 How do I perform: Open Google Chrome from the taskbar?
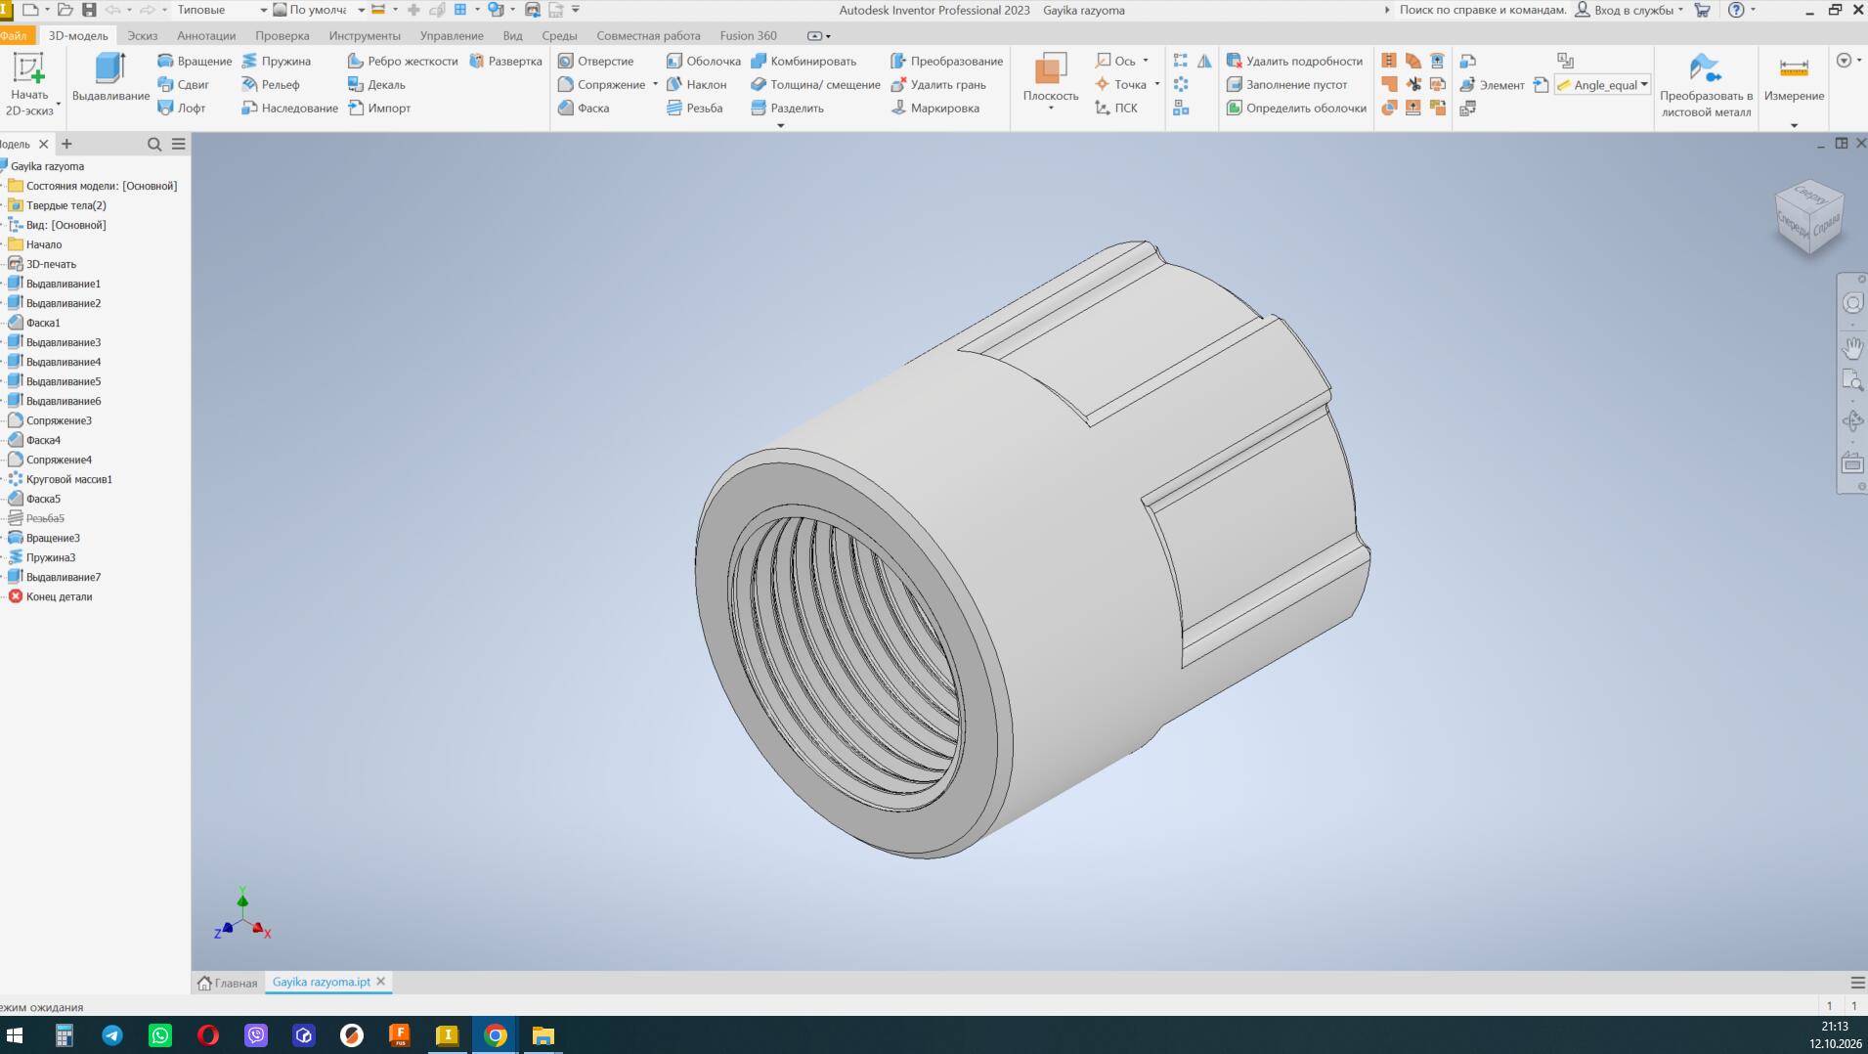point(496,1035)
